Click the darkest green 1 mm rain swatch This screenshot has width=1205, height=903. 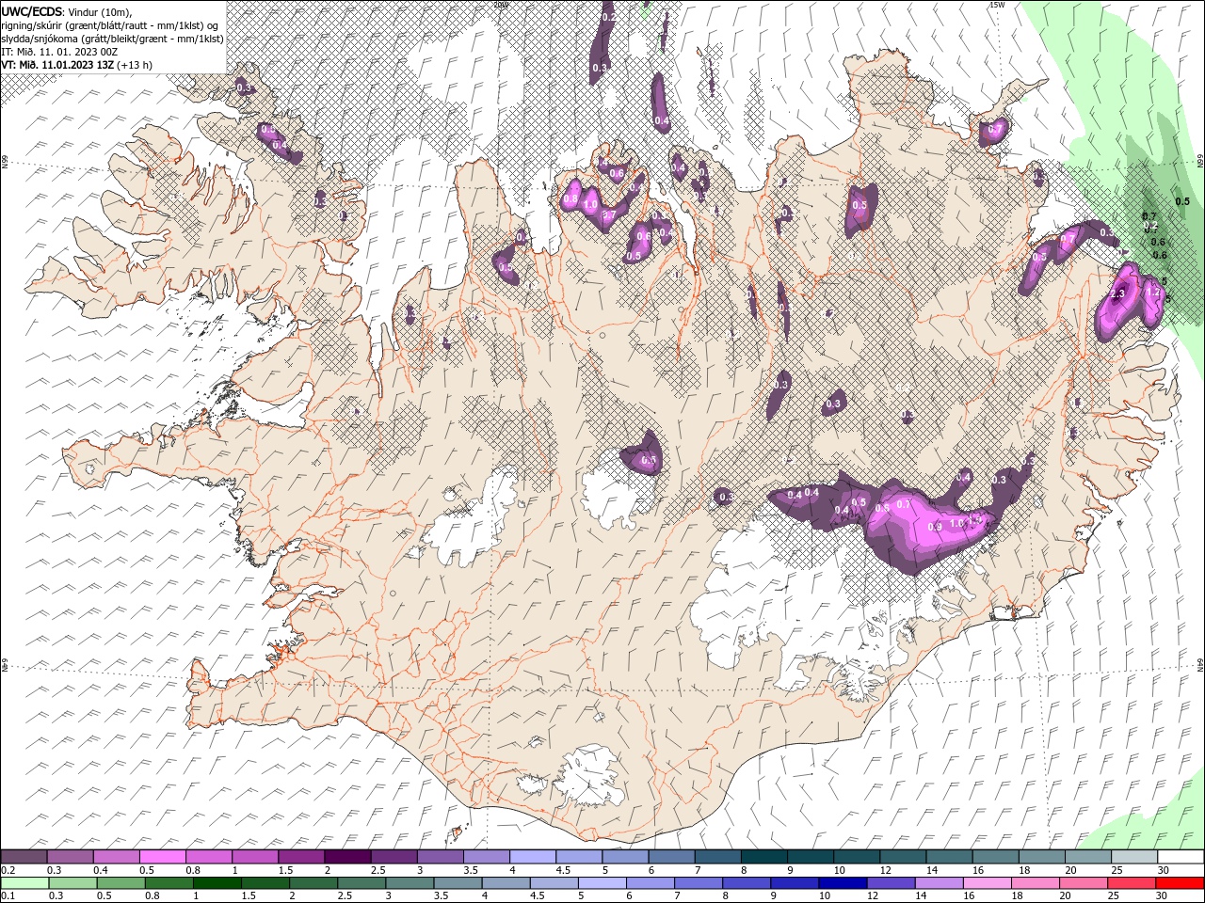[217, 883]
